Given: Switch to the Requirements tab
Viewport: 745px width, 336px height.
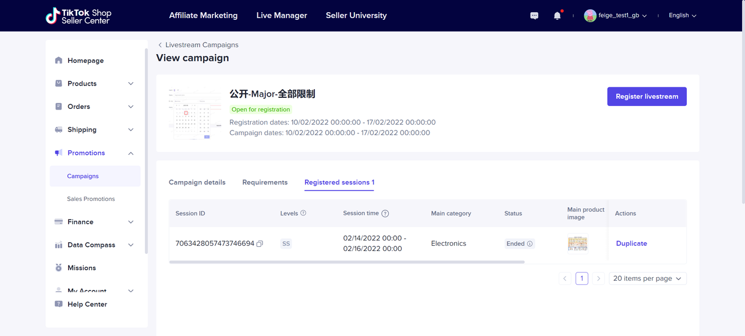Looking at the screenshot, I should tap(265, 182).
